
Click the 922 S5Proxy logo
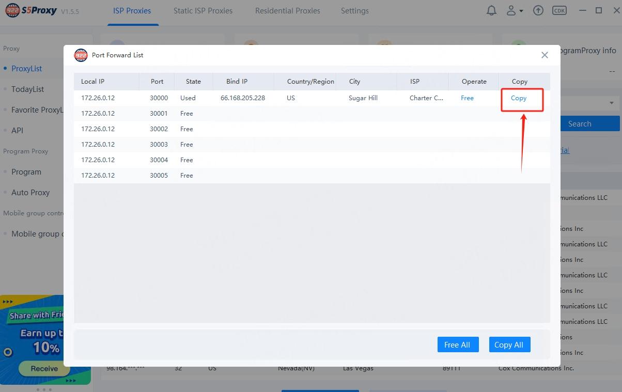[32, 11]
